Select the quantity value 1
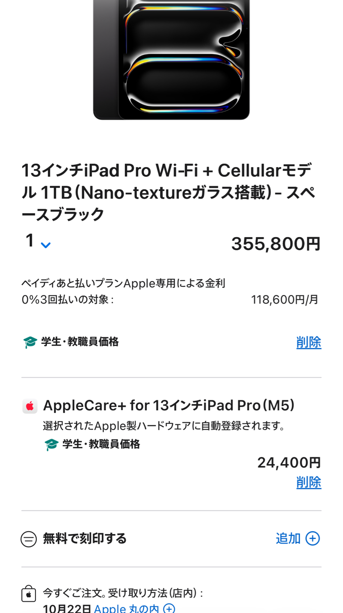This screenshot has height=613, width=343. click(30, 241)
